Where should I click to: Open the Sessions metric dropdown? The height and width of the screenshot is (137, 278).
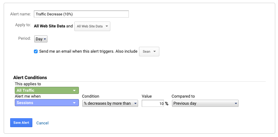tap(47, 103)
